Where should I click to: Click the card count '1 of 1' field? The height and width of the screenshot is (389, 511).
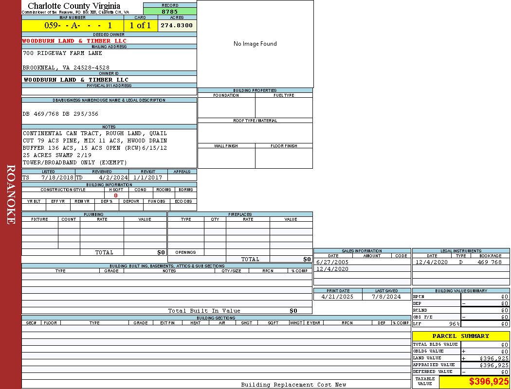click(x=141, y=25)
